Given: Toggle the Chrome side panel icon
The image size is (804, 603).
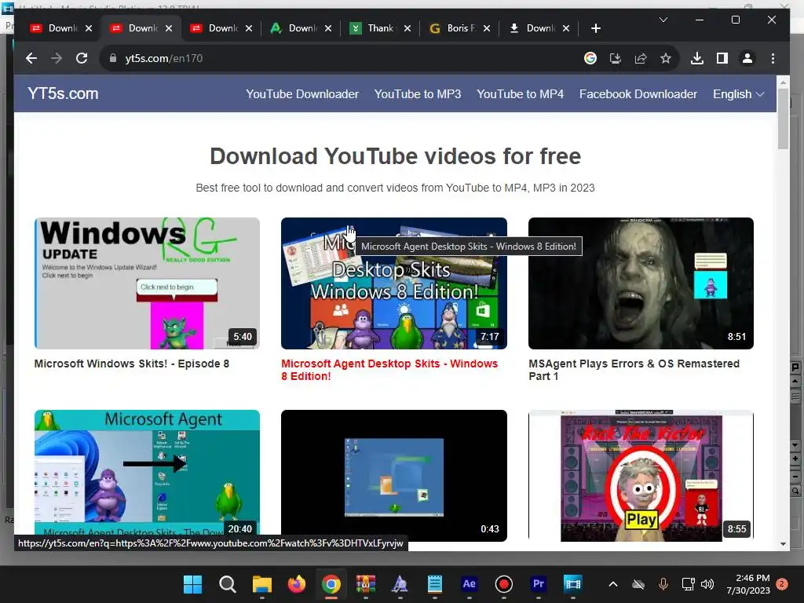Looking at the screenshot, I should point(722,58).
